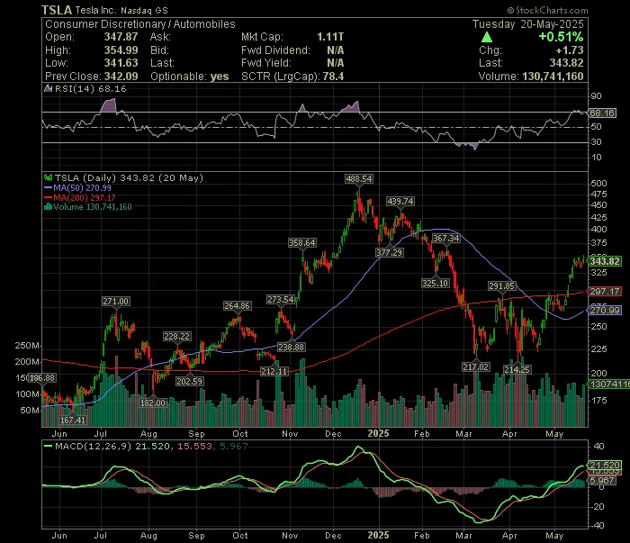
Task: Click the volume bars icon in legend
Action: click(x=48, y=206)
